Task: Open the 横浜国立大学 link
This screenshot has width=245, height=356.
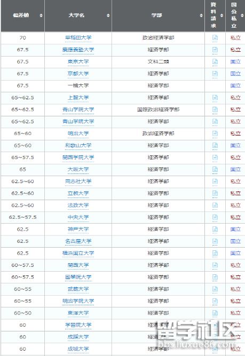Action: point(78,254)
